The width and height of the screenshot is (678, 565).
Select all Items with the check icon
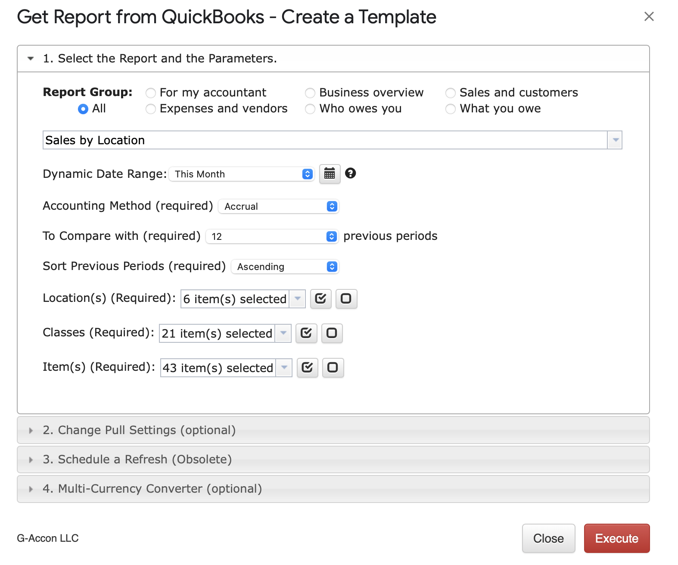click(307, 367)
